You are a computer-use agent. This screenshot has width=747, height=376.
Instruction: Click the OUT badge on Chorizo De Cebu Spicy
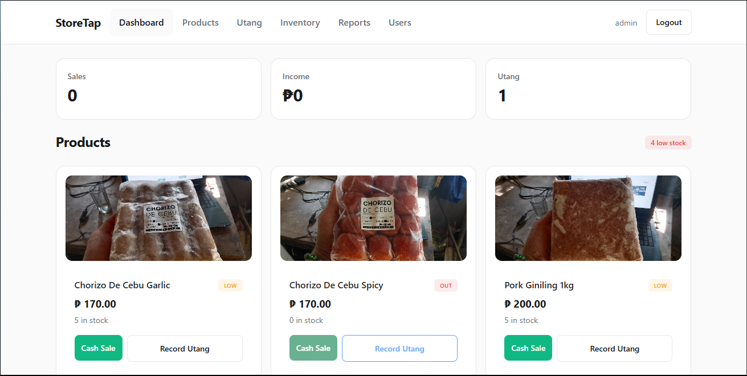(446, 285)
